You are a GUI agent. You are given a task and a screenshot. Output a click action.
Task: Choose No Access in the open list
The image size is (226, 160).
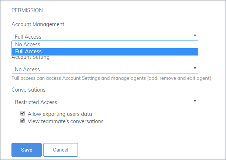tap(105, 45)
